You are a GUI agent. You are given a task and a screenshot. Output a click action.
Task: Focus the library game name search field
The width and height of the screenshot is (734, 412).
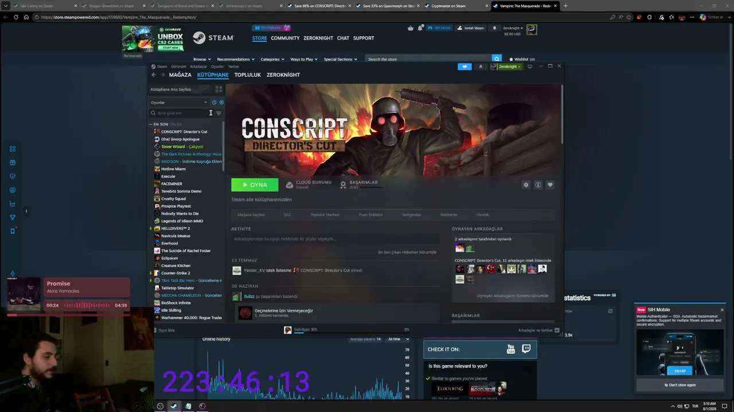181,113
